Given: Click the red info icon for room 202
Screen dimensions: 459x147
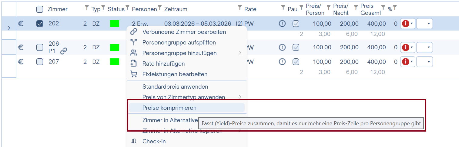Looking at the screenshot, I should [405, 24].
